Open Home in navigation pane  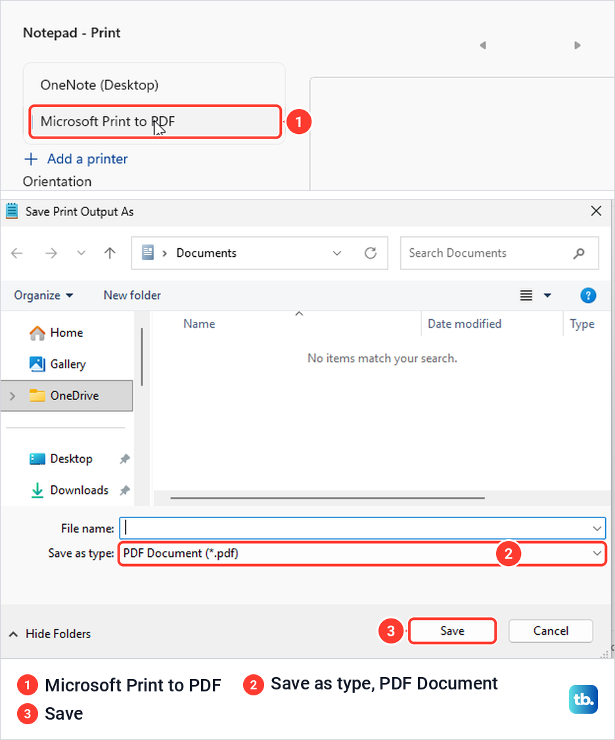click(x=66, y=333)
